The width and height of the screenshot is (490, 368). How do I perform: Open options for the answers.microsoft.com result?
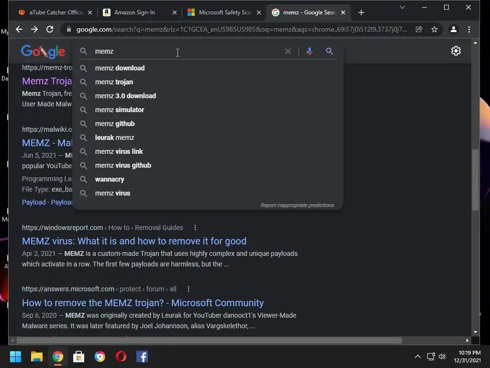[188, 289]
